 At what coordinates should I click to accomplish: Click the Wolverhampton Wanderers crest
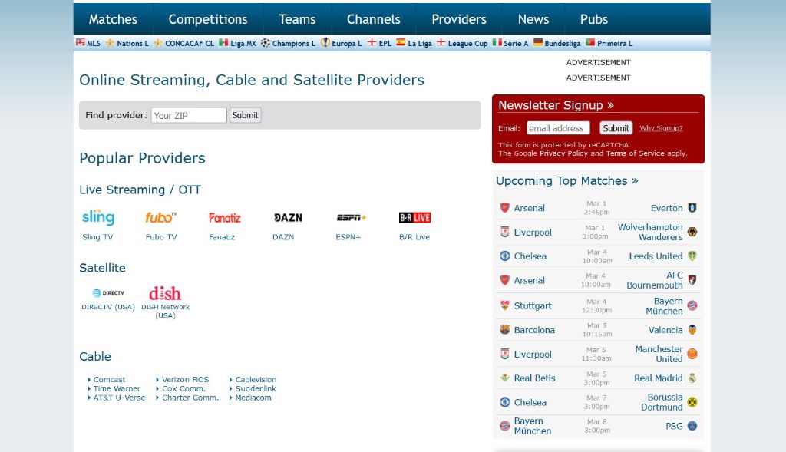pyautogui.click(x=692, y=232)
